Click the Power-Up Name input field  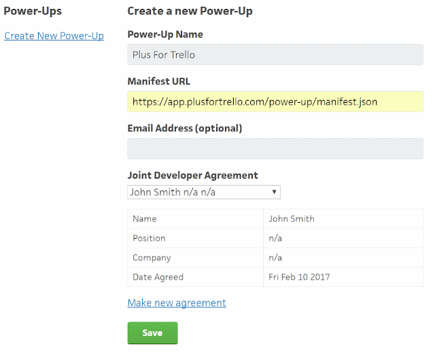click(275, 54)
